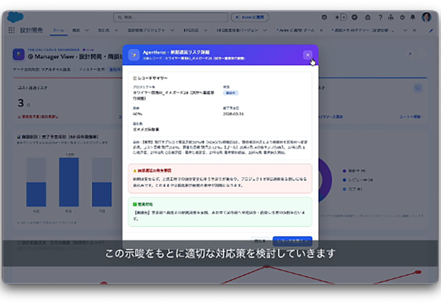Click the red link under コスト超過リスク
441x305 pixels.
(37, 117)
